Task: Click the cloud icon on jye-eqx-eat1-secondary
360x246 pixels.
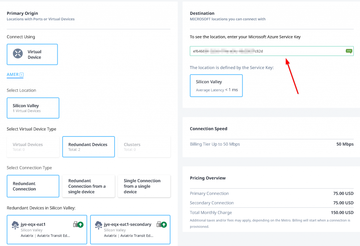Action: [x=99, y=225]
